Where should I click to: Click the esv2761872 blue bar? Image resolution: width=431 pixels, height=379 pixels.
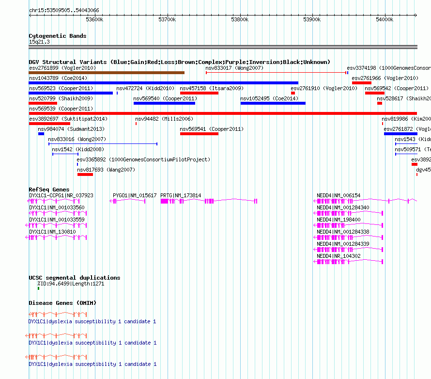click(400, 134)
